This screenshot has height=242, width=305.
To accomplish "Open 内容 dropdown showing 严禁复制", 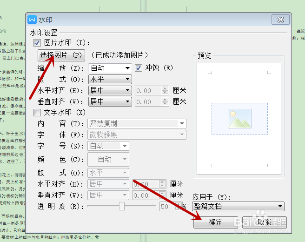I will (137, 123).
